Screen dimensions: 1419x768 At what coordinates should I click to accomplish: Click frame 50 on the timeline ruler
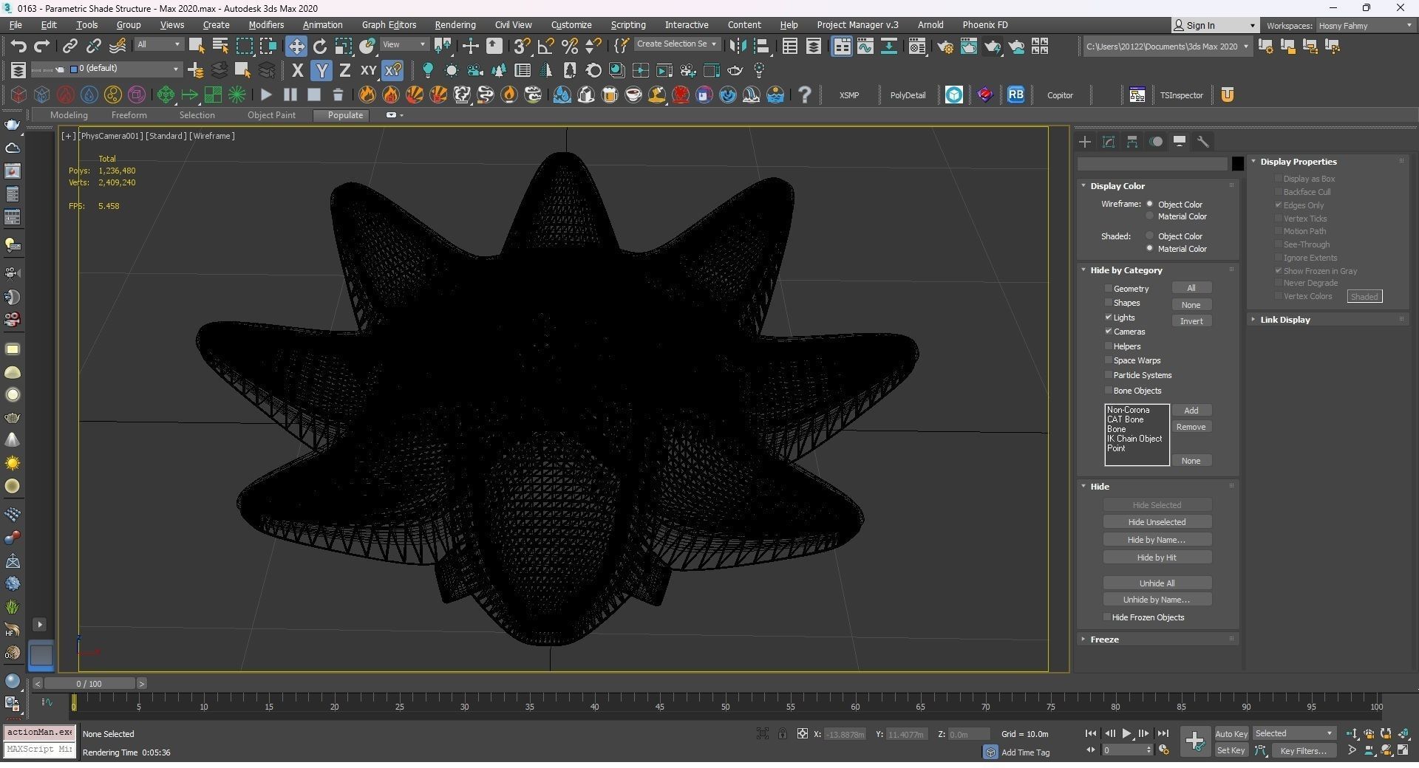coord(725,705)
